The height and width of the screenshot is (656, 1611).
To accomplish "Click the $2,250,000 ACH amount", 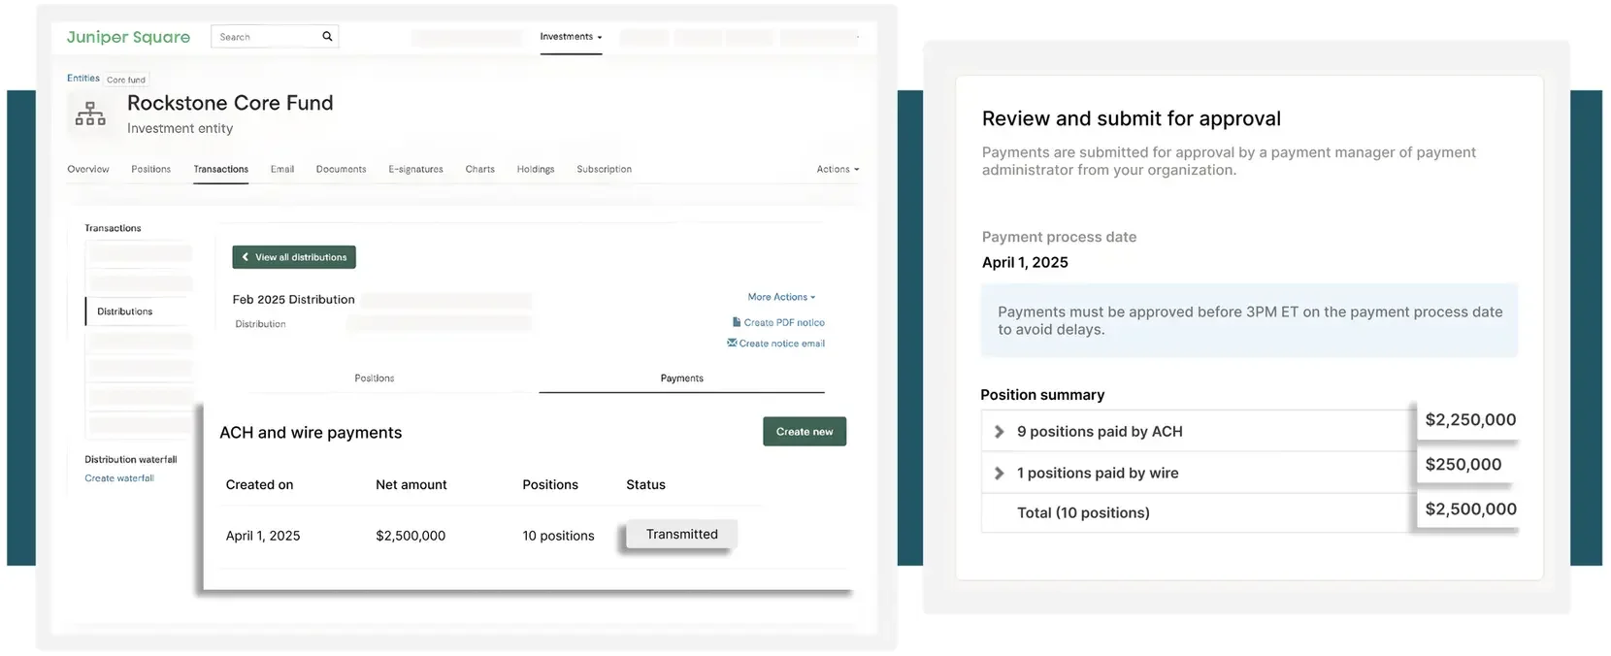I will point(1470,420).
